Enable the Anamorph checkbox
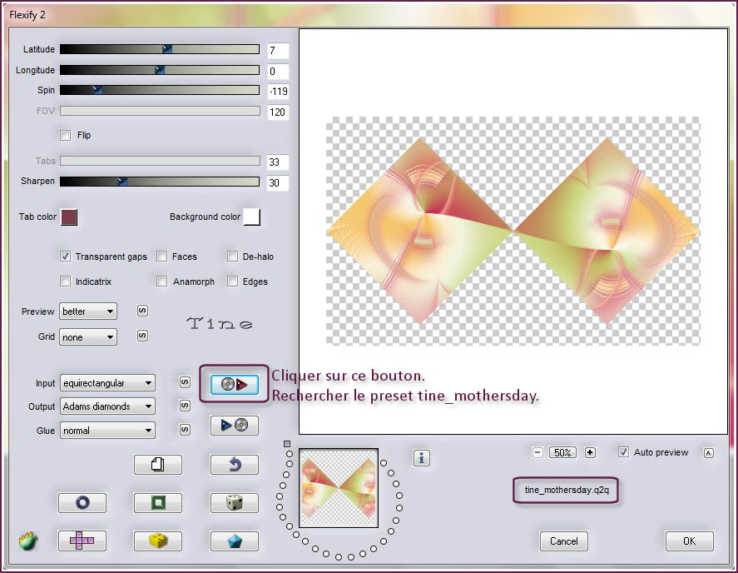Screen dimensions: 738x573 162,282
